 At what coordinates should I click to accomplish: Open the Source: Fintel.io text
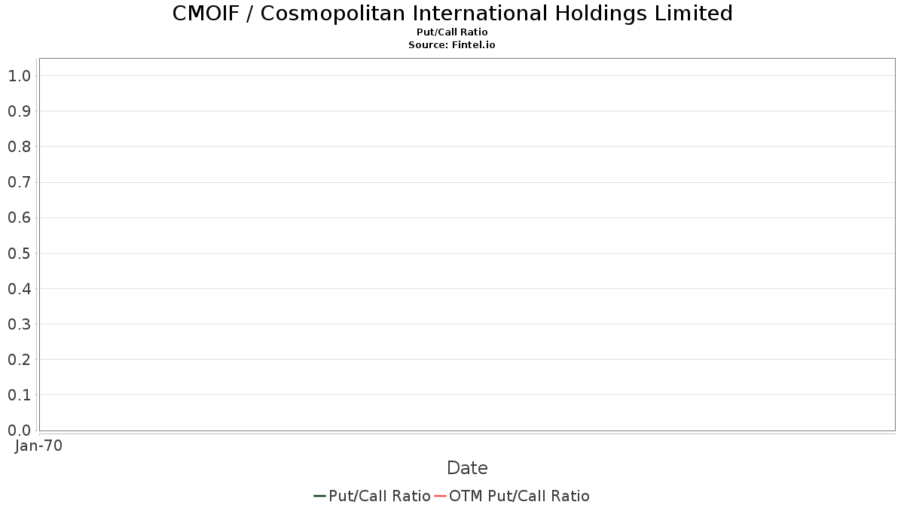point(452,45)
